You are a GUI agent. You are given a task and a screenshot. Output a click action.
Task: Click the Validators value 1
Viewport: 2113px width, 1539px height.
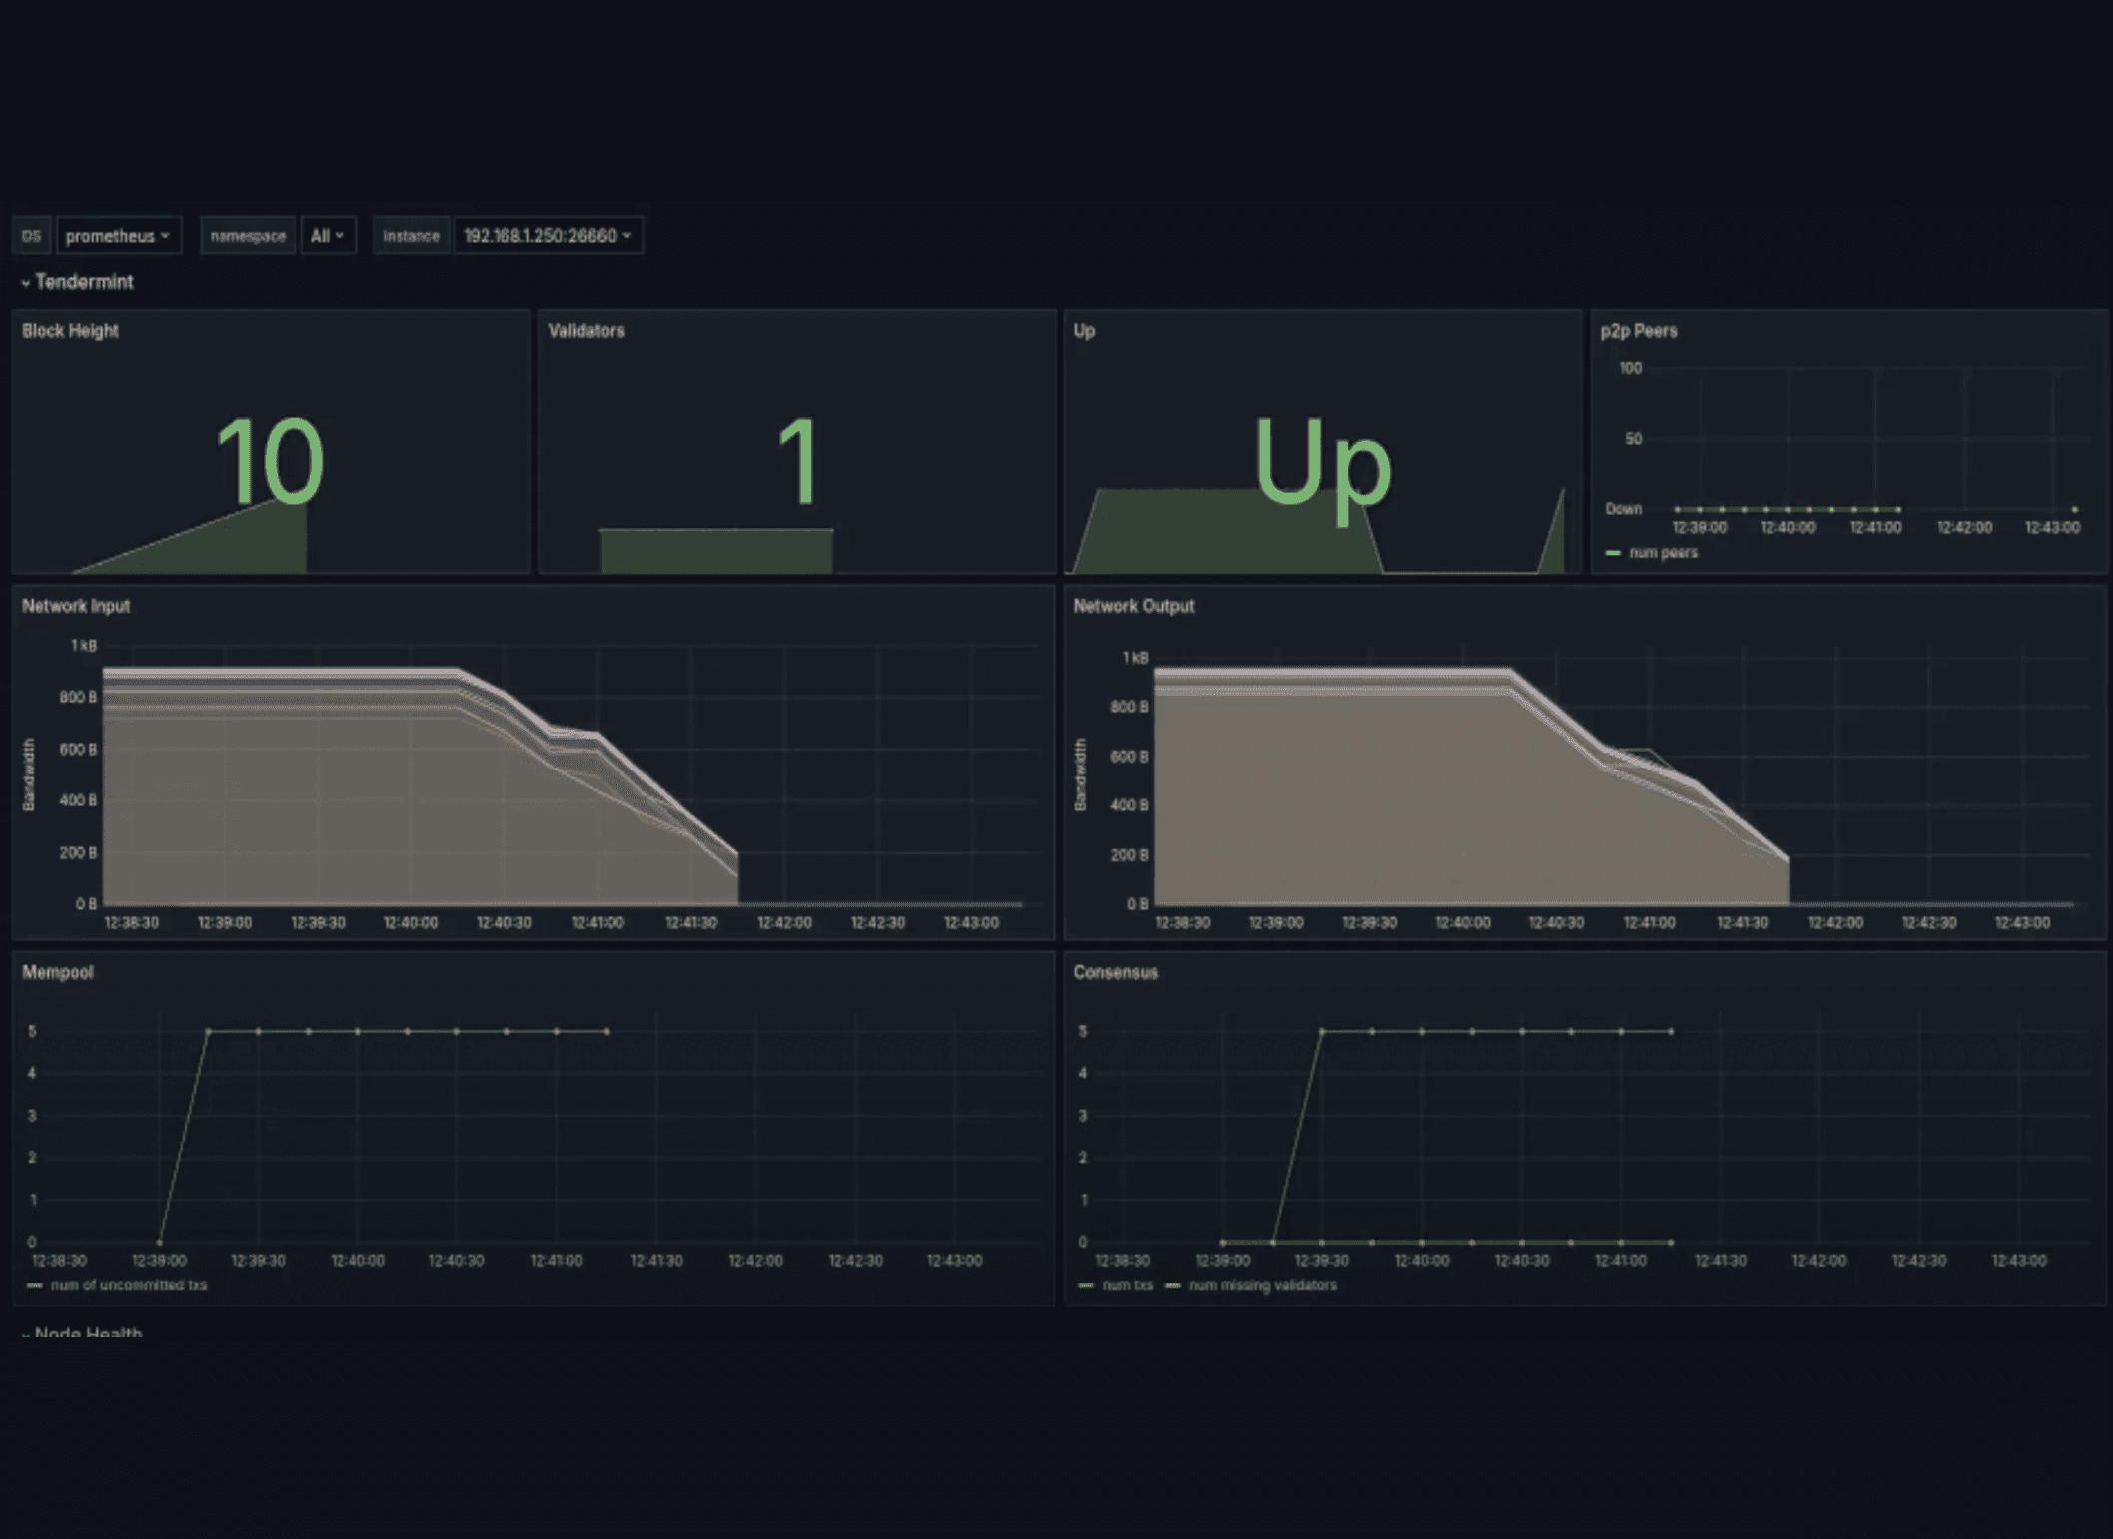tap(799, 462)
